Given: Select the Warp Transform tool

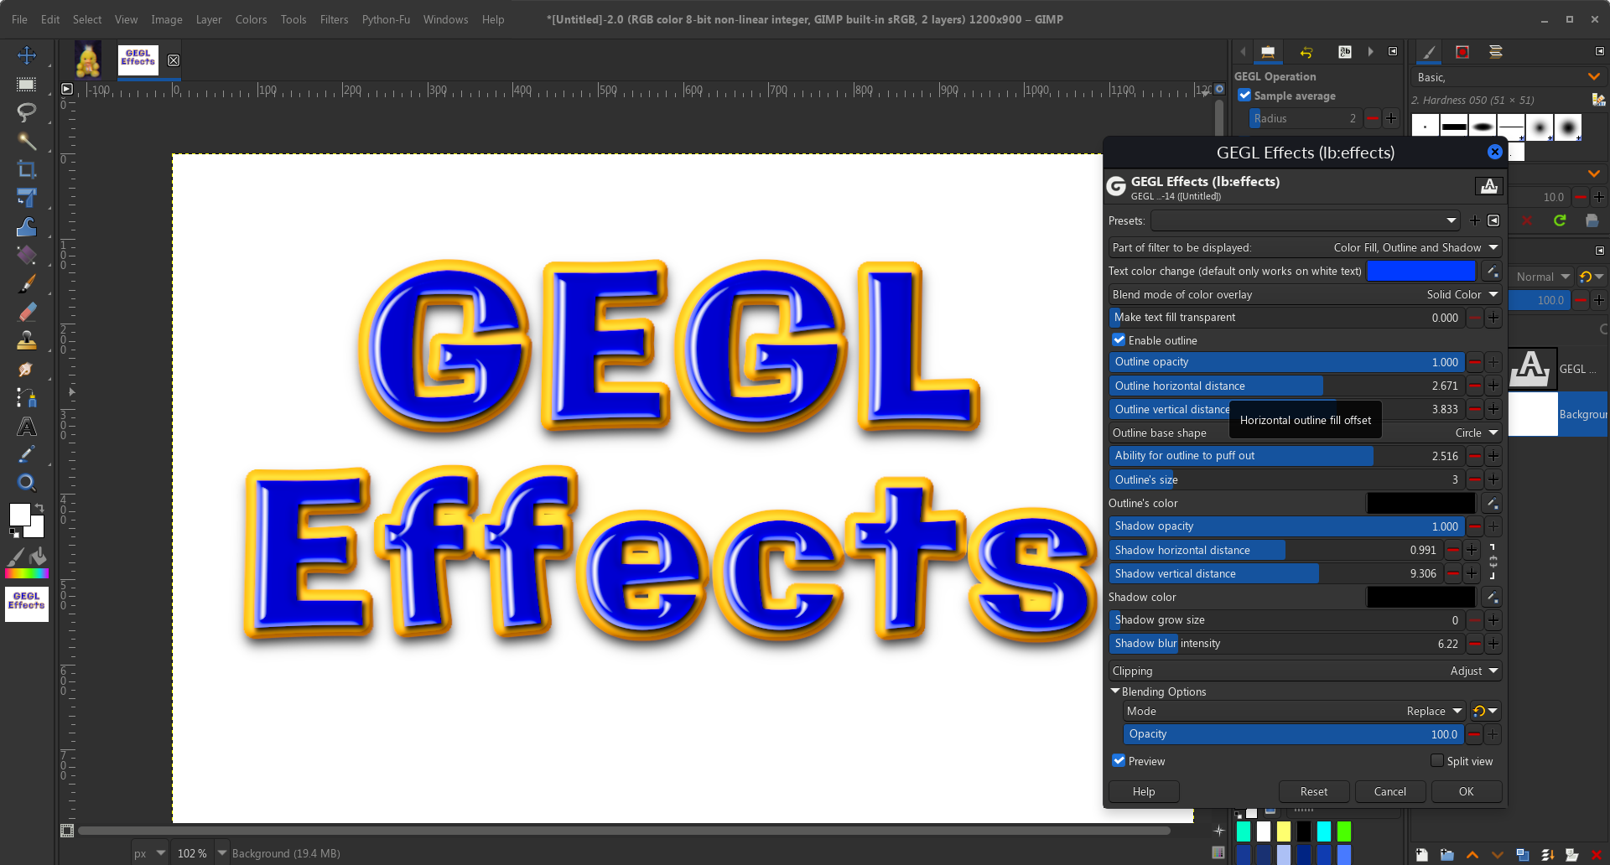Looking at the screenshot, I should coord(27,226).
